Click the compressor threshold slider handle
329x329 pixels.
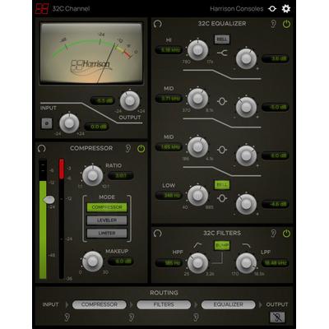pos(49,200)
